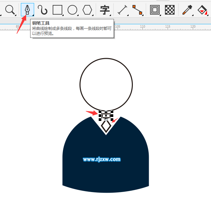
Task: Select the Artistic Media curve tool
Action: [x=42, y=10]
